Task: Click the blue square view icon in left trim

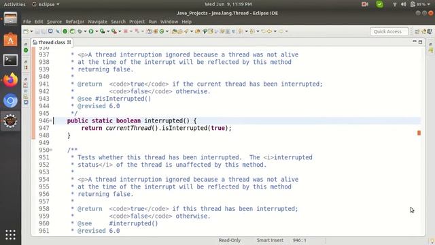Action: (x=26, y=103)
